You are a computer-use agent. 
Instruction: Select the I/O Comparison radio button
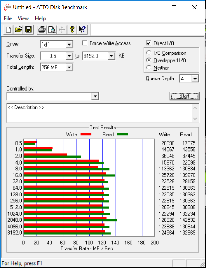coord(149,53)
